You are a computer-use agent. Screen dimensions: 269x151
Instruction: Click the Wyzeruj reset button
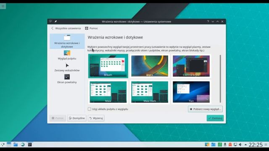click(x=96, y=118)
